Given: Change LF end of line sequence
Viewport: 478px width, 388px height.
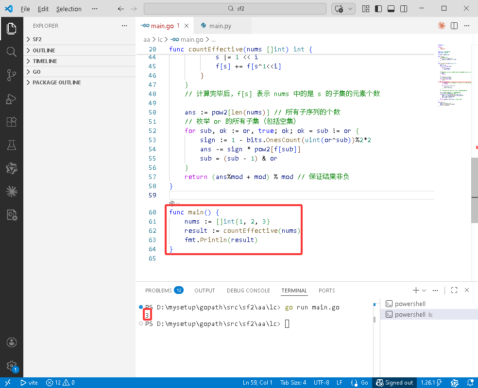Looking at the screenshot, I should tap(339, 383).
